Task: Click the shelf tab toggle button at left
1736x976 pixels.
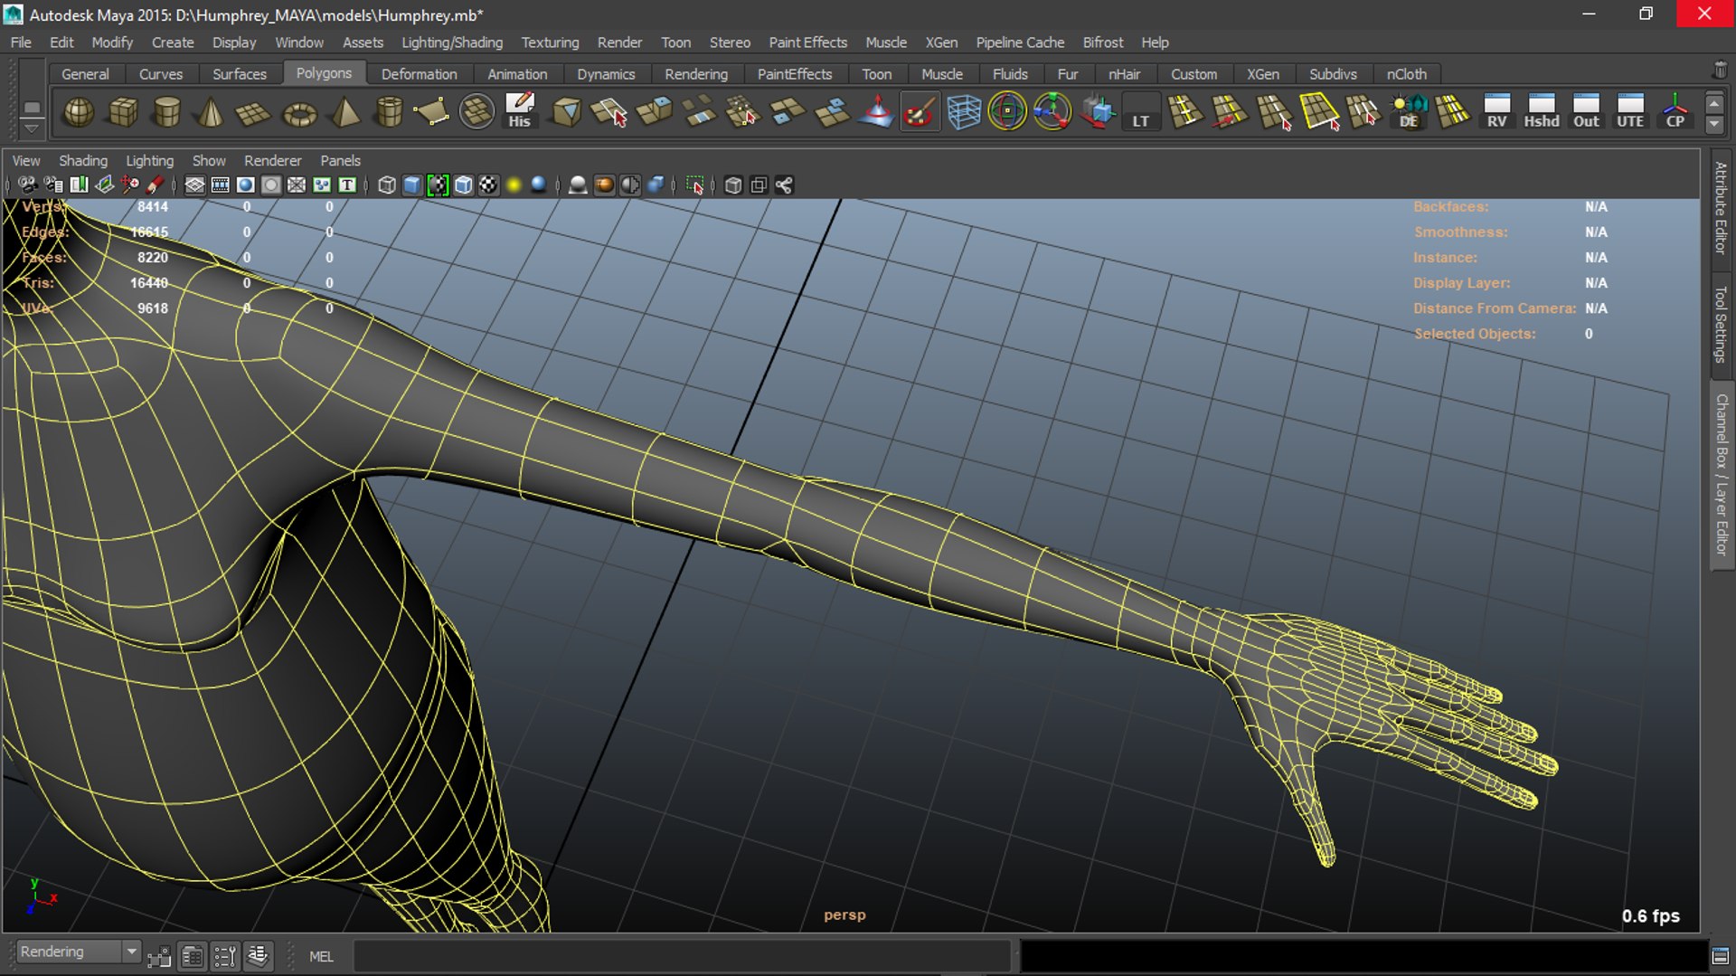Action: click(x=32, y=108)
